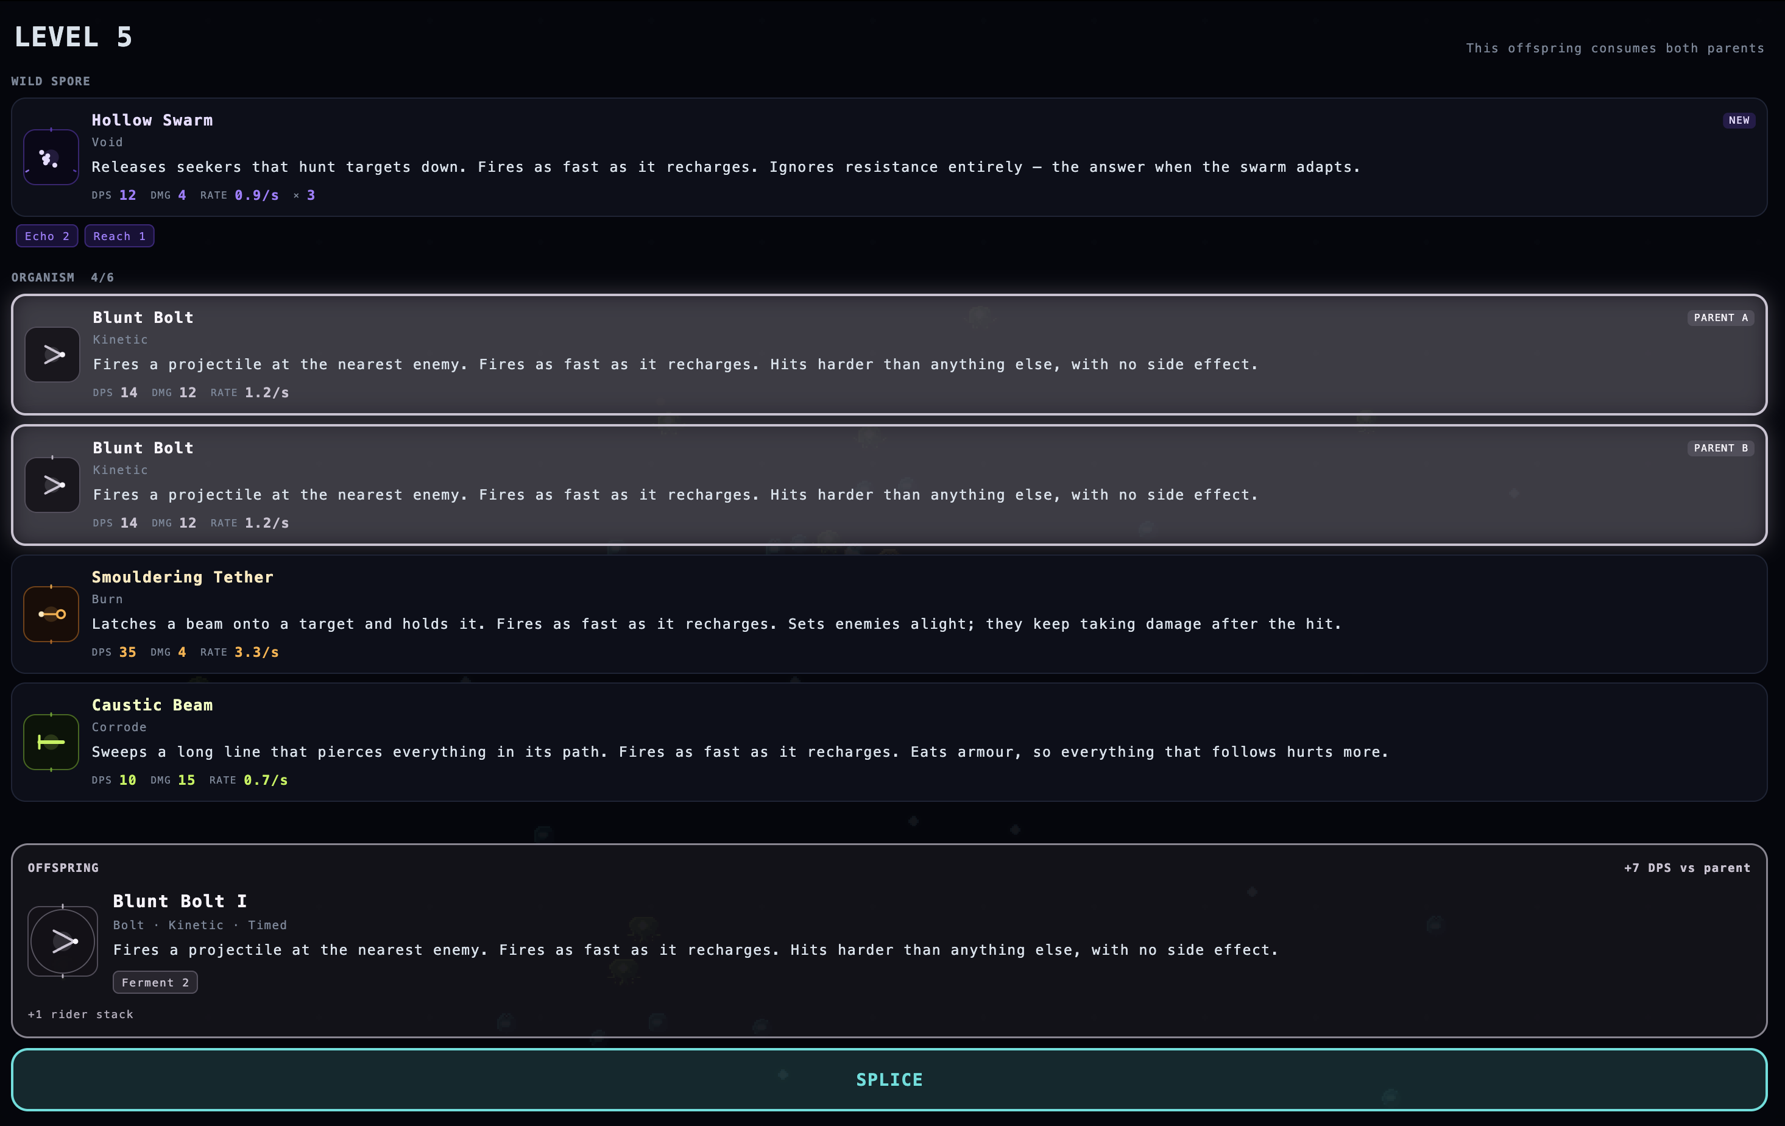Click the Kinetic label on Parent A
Image resolution: width=1785 pixels, height=1126 pixels.
120,339
